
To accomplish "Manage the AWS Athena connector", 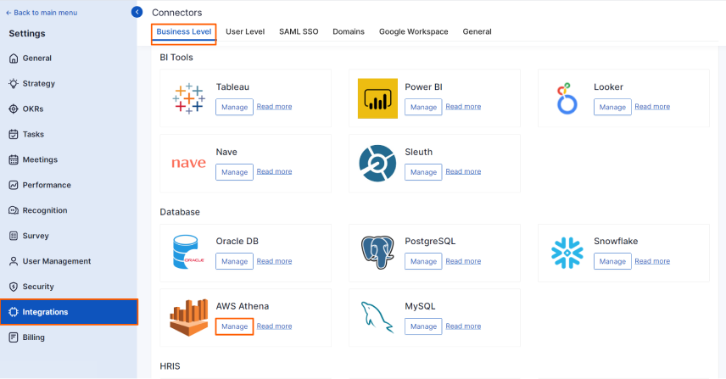I will click(x=234, y=326).
